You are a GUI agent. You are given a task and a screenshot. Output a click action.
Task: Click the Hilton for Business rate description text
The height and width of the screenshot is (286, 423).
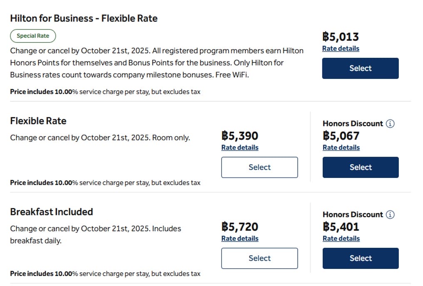157,63
